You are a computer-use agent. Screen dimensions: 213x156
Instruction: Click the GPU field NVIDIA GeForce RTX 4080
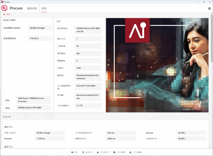click(x=33, y=108)
